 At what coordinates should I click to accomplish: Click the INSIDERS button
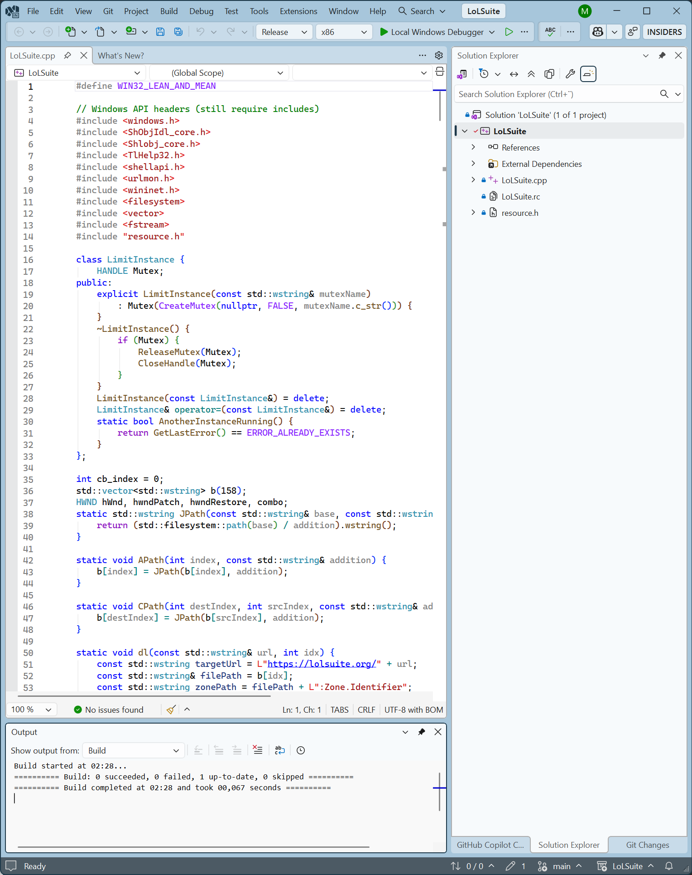coord(664,32)
